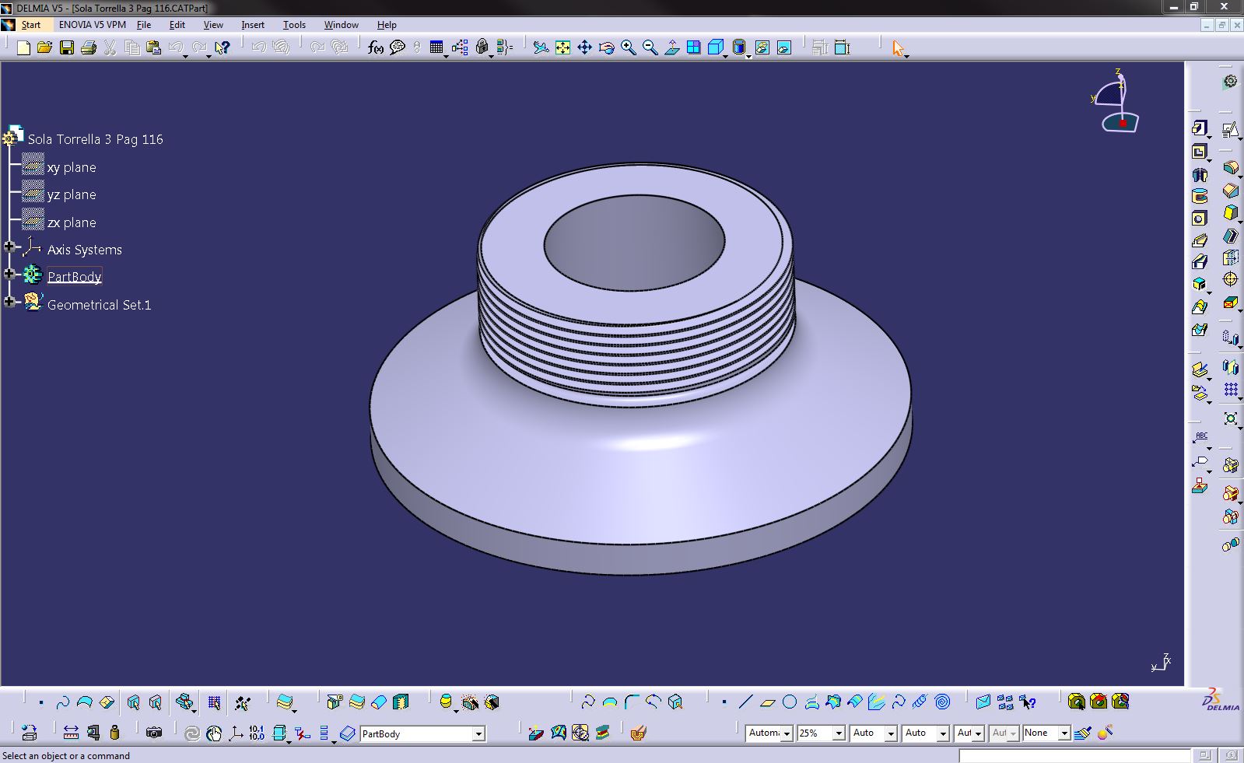Select the Rotate view tool
Image resolution: width=1244 pixels, height=763 pixels.
click(606, 48)
